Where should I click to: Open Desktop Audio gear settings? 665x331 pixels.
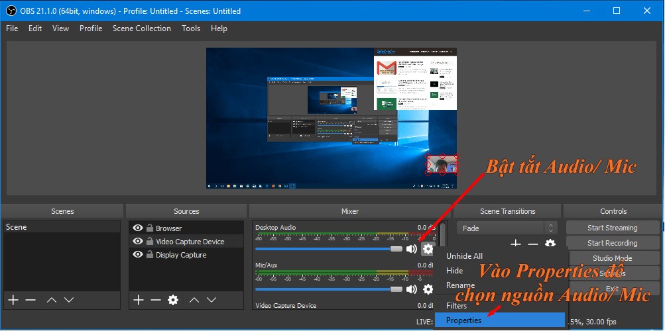(x=428, y=249)
